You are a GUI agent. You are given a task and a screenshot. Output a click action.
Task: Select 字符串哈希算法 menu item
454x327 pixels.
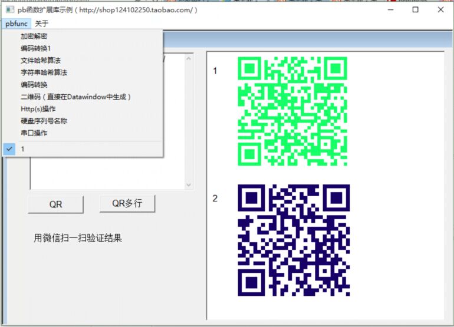[83, 72]
